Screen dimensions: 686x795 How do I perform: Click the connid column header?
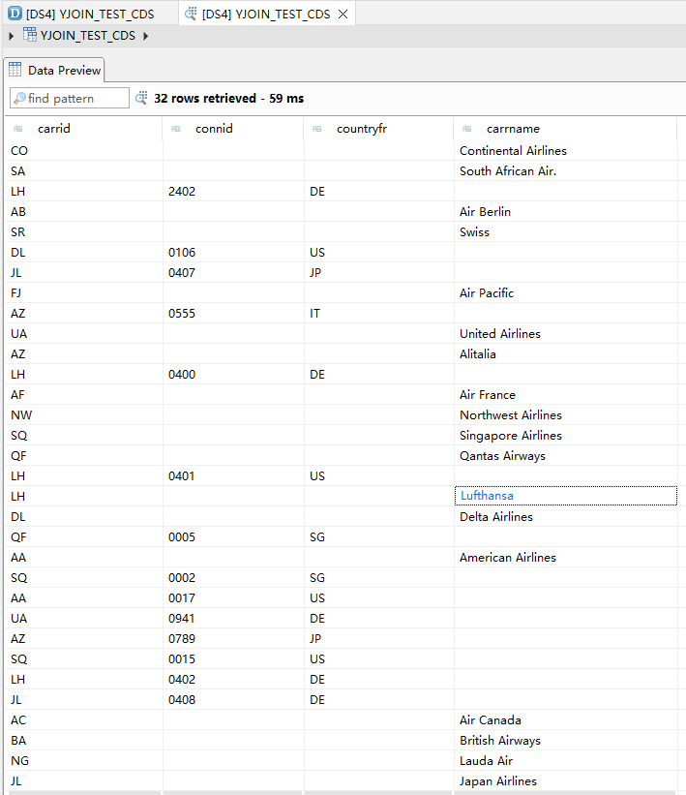point(214,129)
